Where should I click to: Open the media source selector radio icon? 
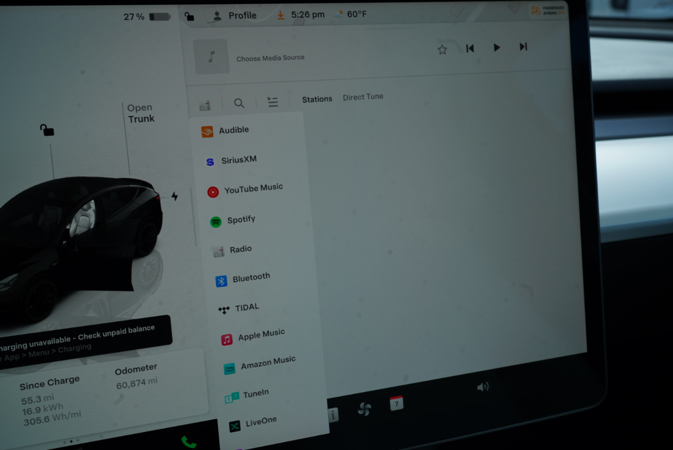[x=205, y=106]
